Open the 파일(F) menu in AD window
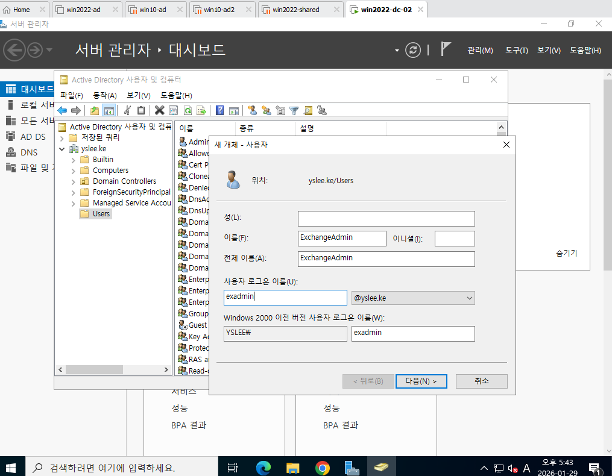612x476 pixels. [x=71, y=96]
